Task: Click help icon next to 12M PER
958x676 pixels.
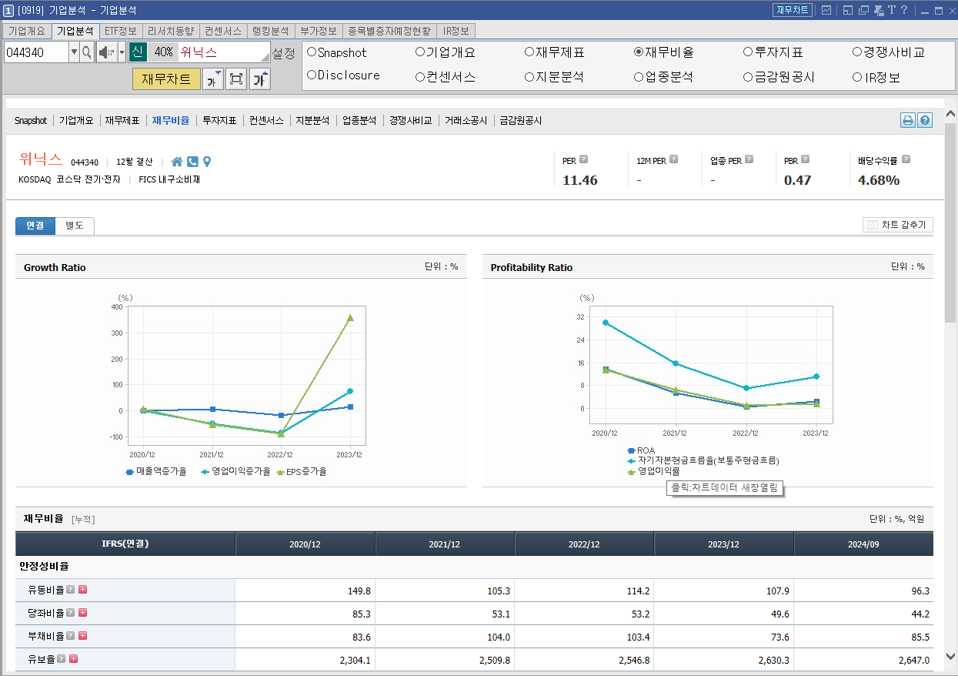Action: pos(674,160)
